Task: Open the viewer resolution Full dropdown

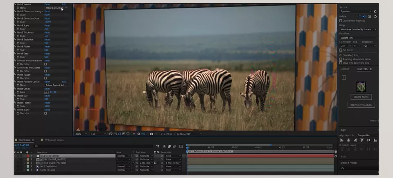Action: pos(98,134)
